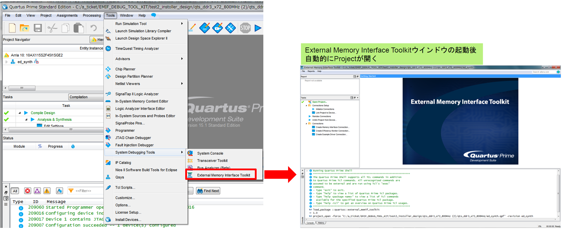This screenshot has height=230, width=562.
Task: Click the IP Catalog icon
Action: [108, 163]
